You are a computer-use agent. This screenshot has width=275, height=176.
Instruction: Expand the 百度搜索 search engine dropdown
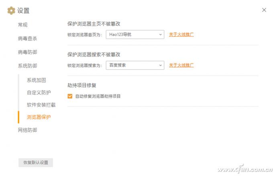pyautogui.click(x=135, y=65)
